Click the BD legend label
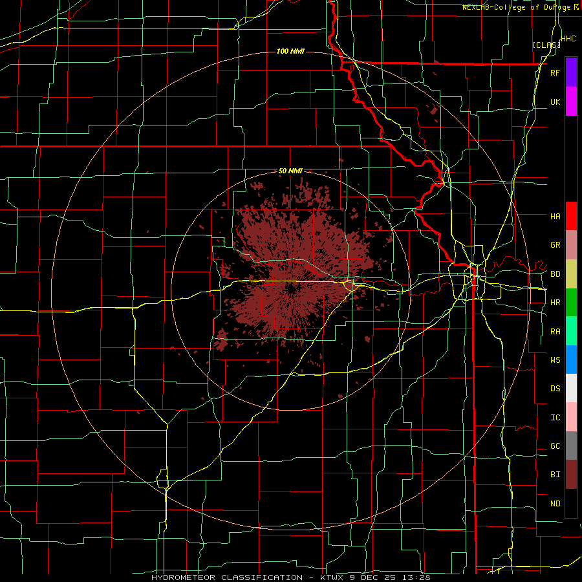The image size is (582, 582). coord(555,274)
